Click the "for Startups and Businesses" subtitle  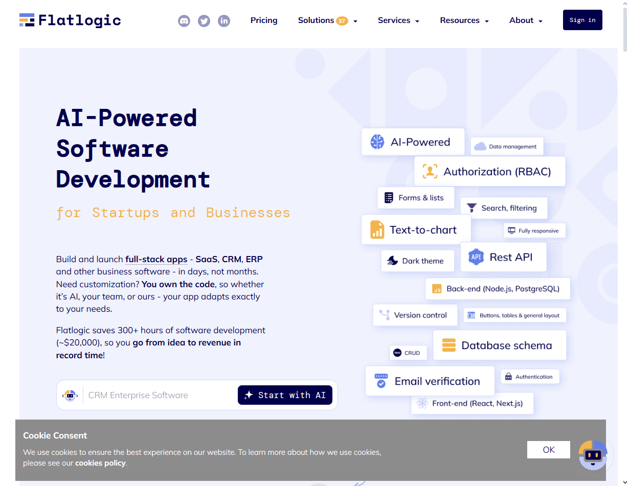click(173, 213)
